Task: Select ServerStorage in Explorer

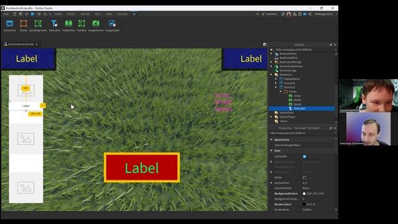Action: coord(288,70)
